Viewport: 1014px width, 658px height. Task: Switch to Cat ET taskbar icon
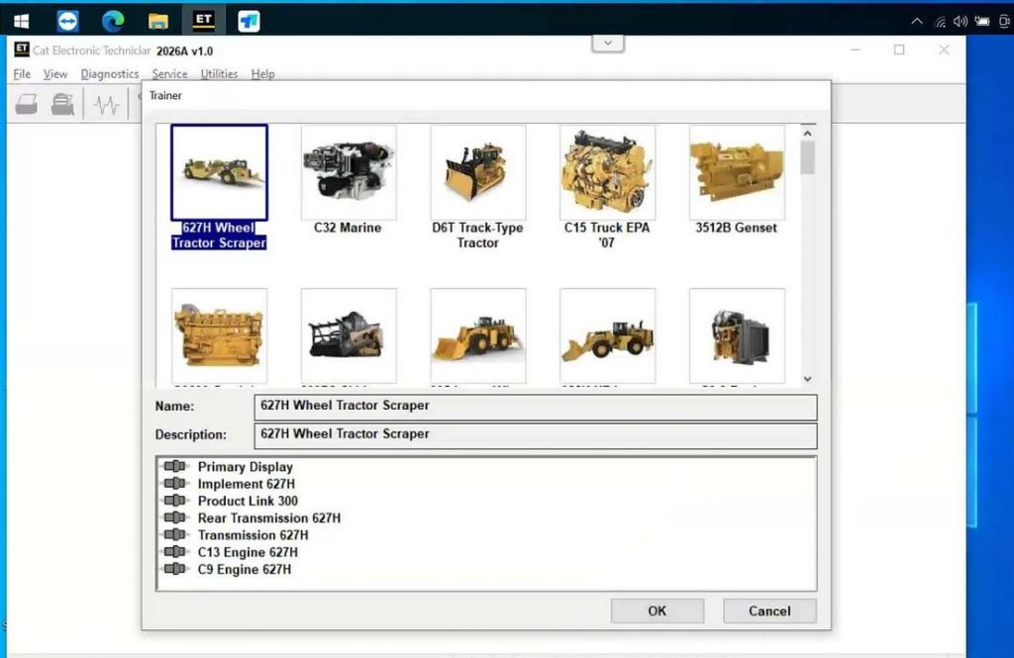204,20
